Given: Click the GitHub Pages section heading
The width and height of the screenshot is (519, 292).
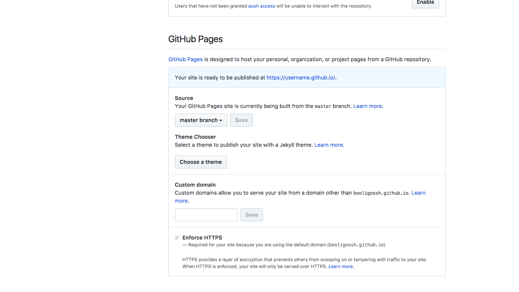Looking at the screenshot, I should tap(195, 39).
